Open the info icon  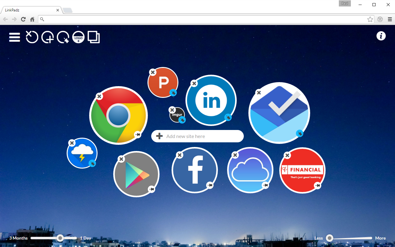pyautogui.click(x=381, y=36)
